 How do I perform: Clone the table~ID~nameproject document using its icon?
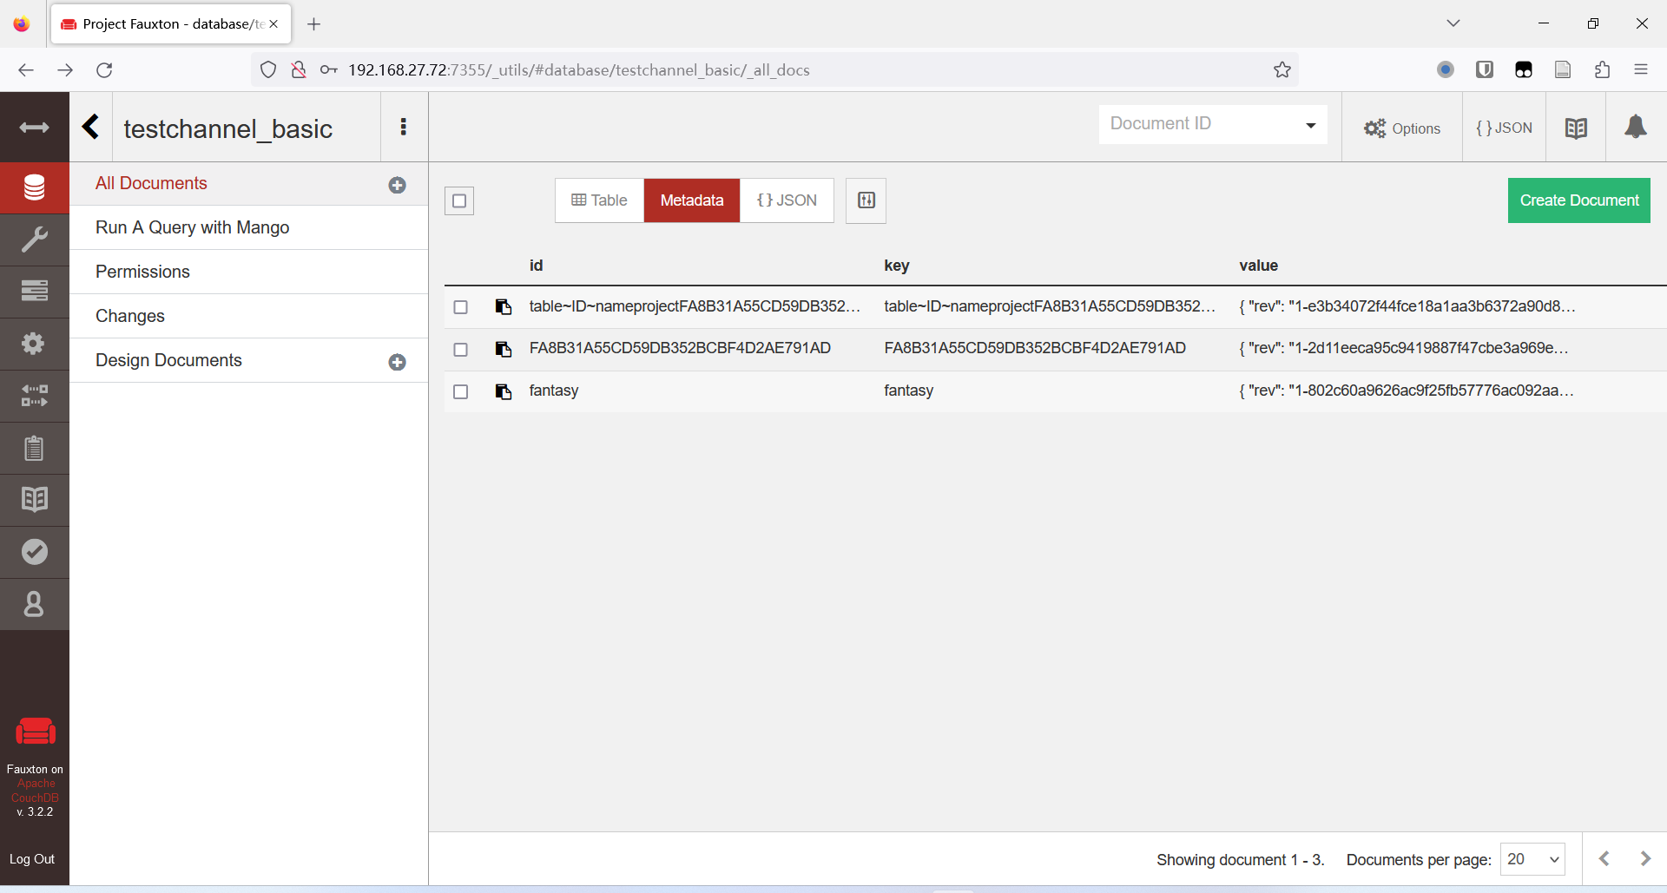[x=503, y=306]
